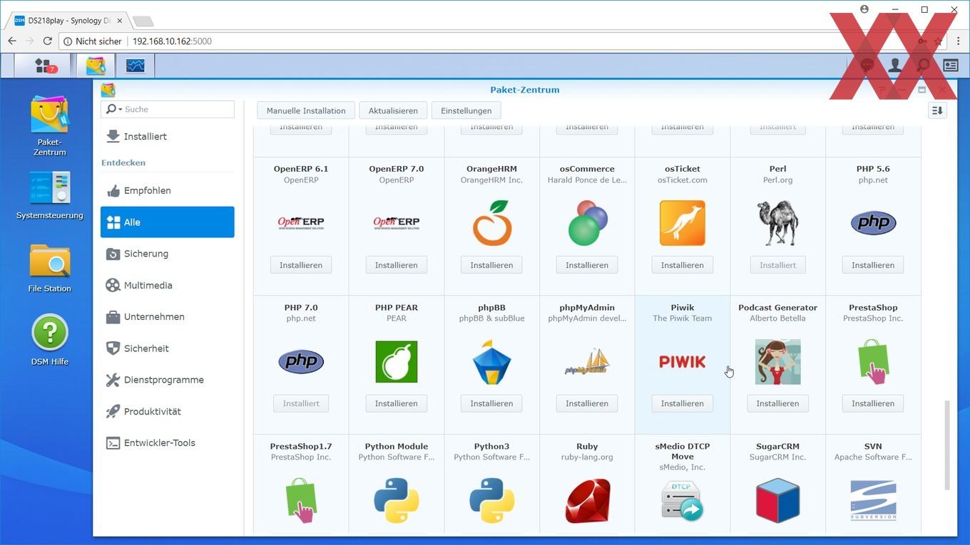This screenshot has width=970, height=545.
Task: Open the Systemsteuerung desktop icon
Action: (49, 194)
